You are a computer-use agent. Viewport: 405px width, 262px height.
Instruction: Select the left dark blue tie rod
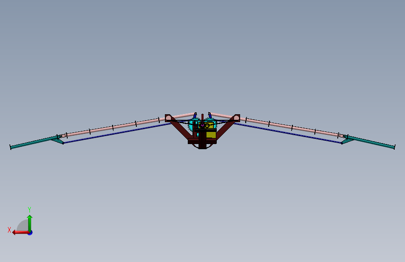pos(116,133)
